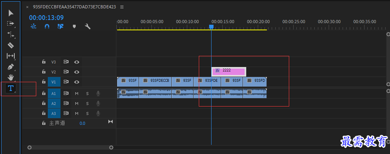Image resolution: width=390 pixels, height=154 pixels.
Task: Toggle lock on track V1
Action: (44, 82)
